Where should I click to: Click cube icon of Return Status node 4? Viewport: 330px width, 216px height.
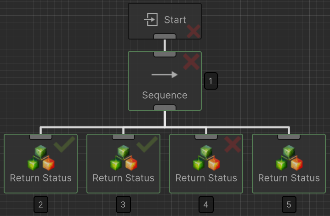(x=206, y=158)
